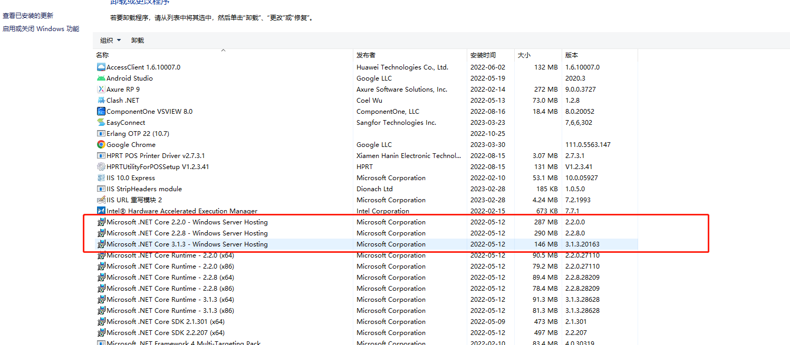Image resolution: width=790 pixels, height=345 pixels.
Task: Select the Clash .NET icon
Action: (x=101, y=100)
